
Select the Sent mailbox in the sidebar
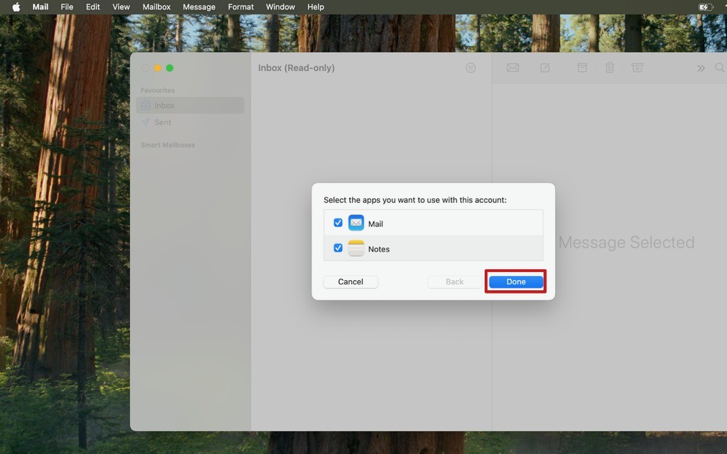click(190, 122)
